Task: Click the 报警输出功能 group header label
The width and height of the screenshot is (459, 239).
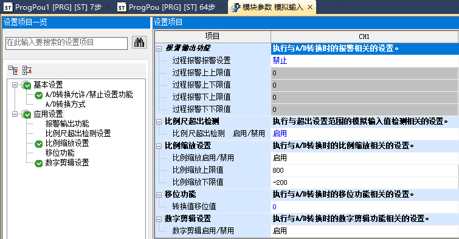Action: [187, 48]
